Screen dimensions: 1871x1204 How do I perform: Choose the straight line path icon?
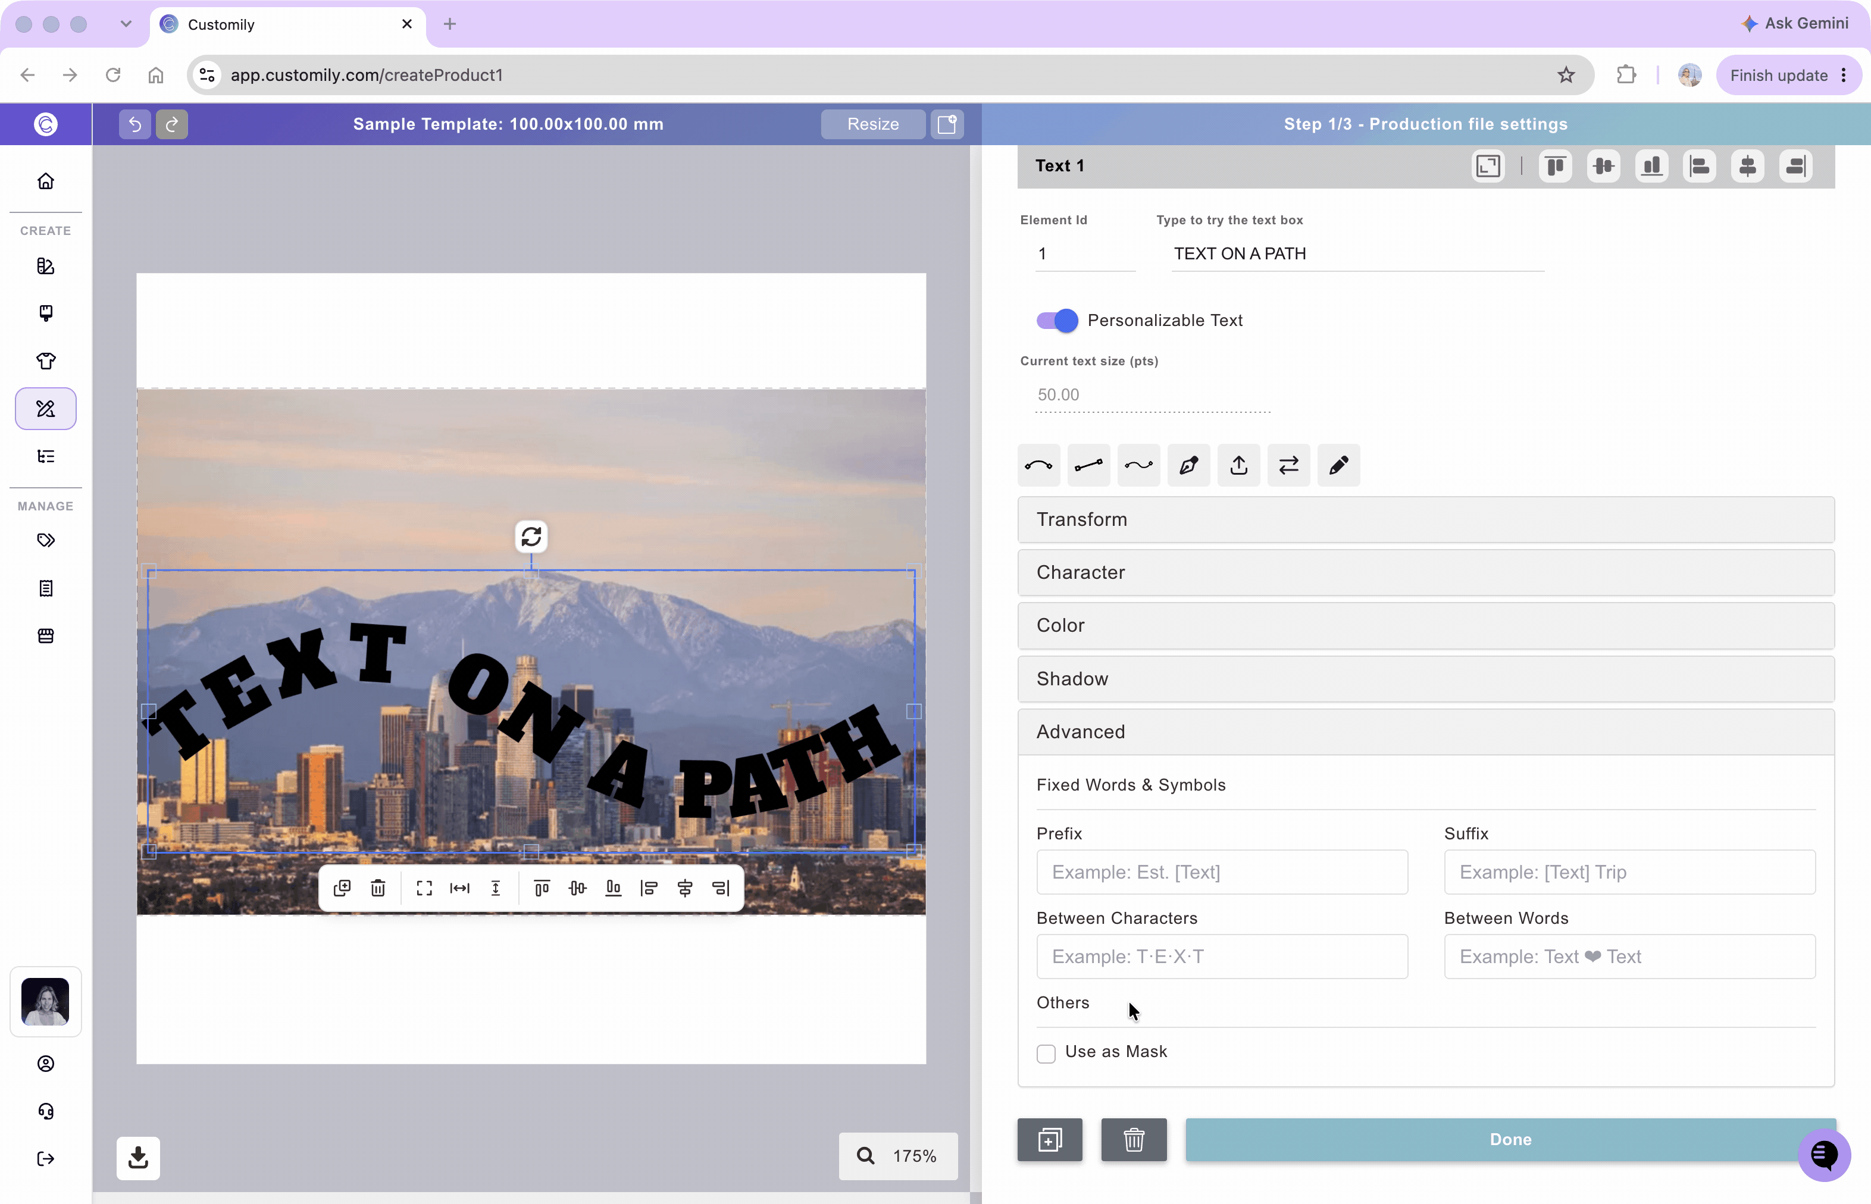pyautogui.click(x=1089, y=465)
